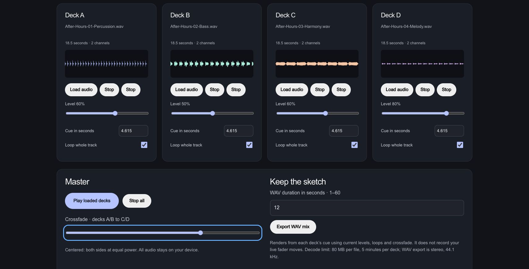The width and height of the screenshot is (529, 269).
Task: Disable whole-track looping on Deck C
Action: click(x=355, y=145)
